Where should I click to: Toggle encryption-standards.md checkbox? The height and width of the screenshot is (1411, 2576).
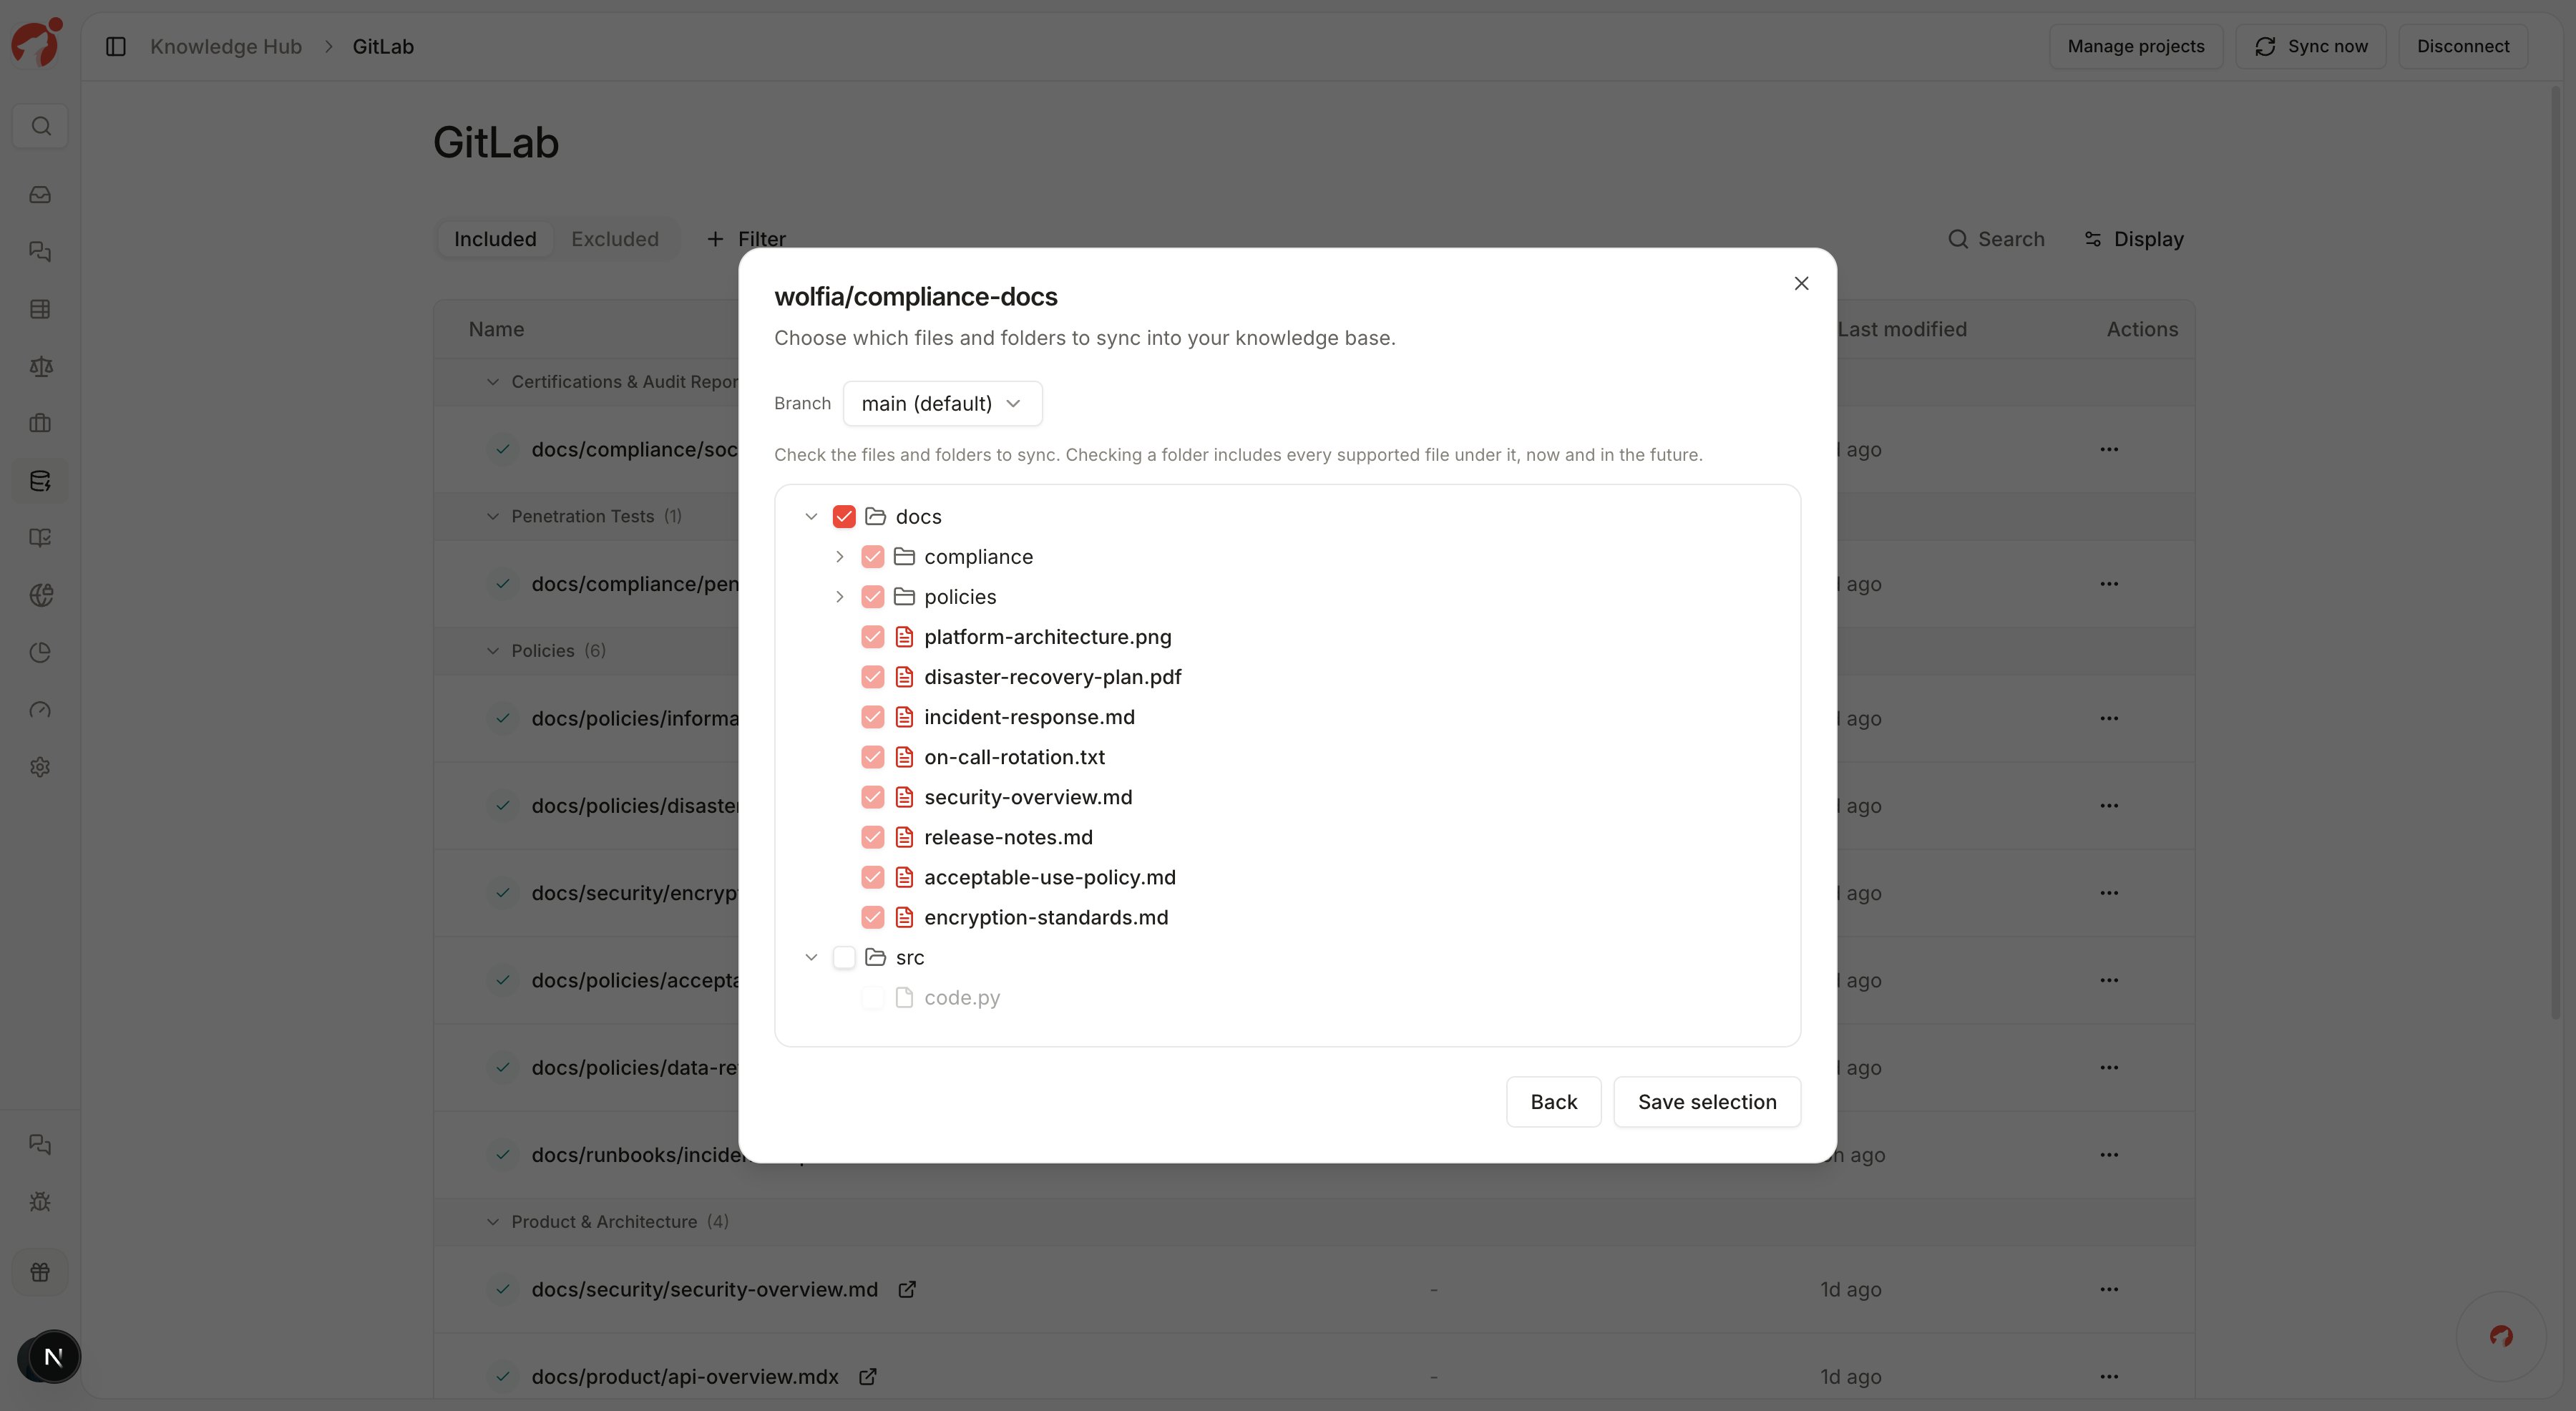[x=872, y=918]
